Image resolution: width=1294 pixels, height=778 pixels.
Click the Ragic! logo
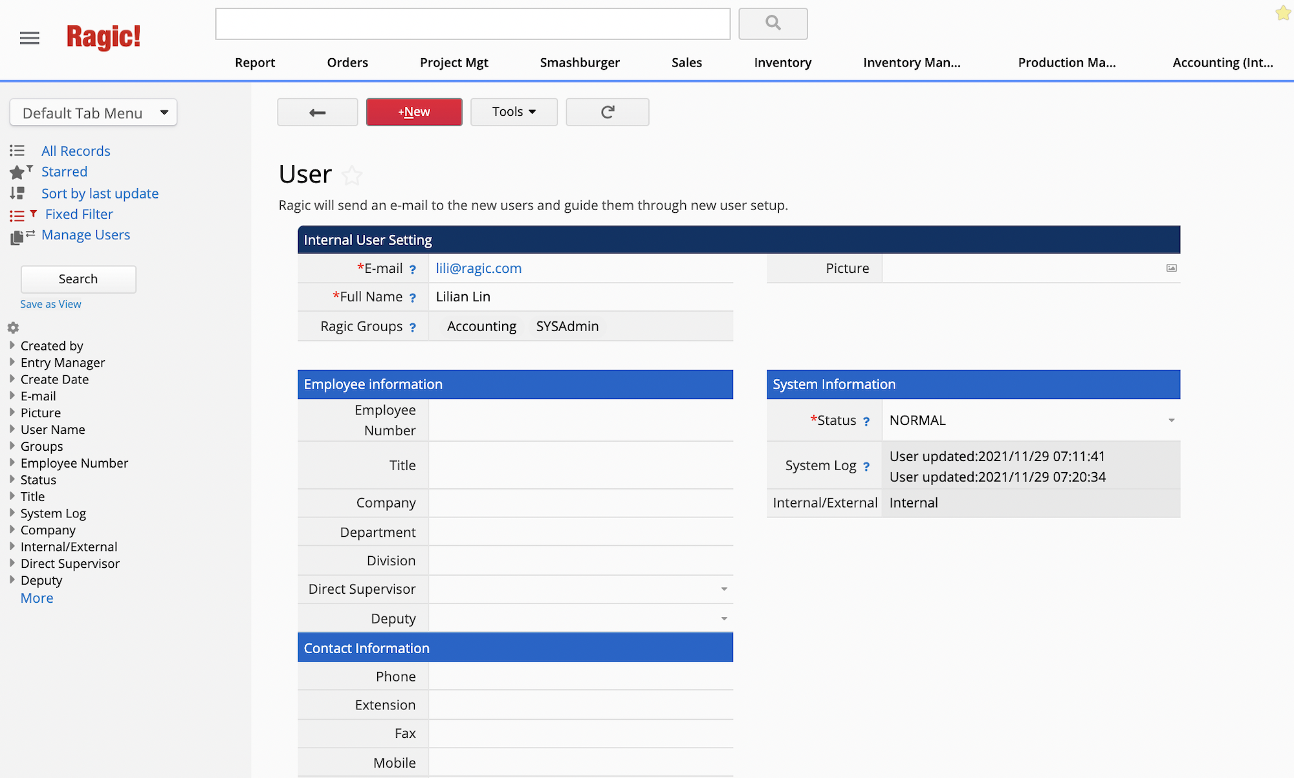tap(104, 37)
